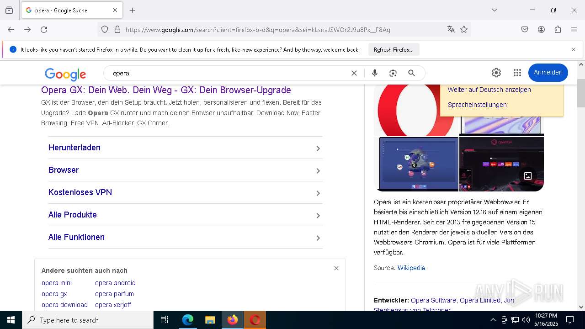The height and width of the screenshot is (329, 585).
Task: Save page to Pocket
Action: coord(525,29)
